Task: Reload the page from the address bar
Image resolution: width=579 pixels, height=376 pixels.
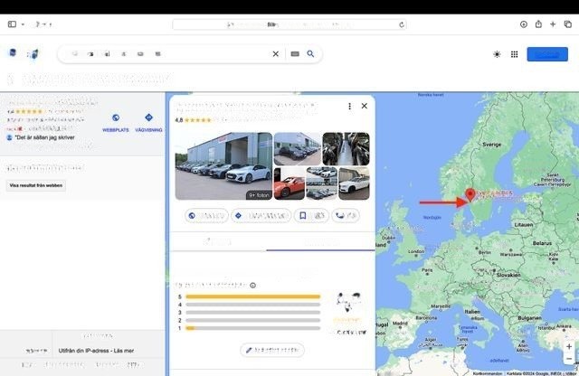Action: click(402, 24)
